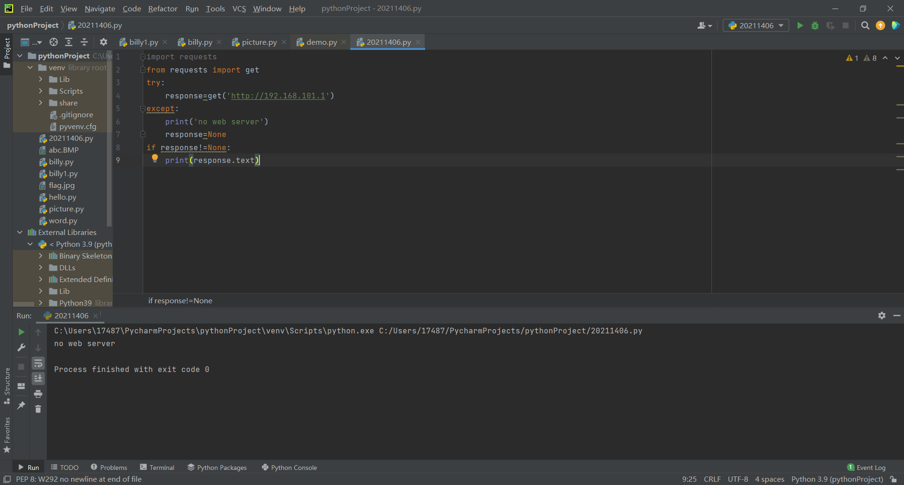The height and width of the screenshot is (485, 904).
Task: Run with coverage icon in toolbar
Action: coord(831,25)
